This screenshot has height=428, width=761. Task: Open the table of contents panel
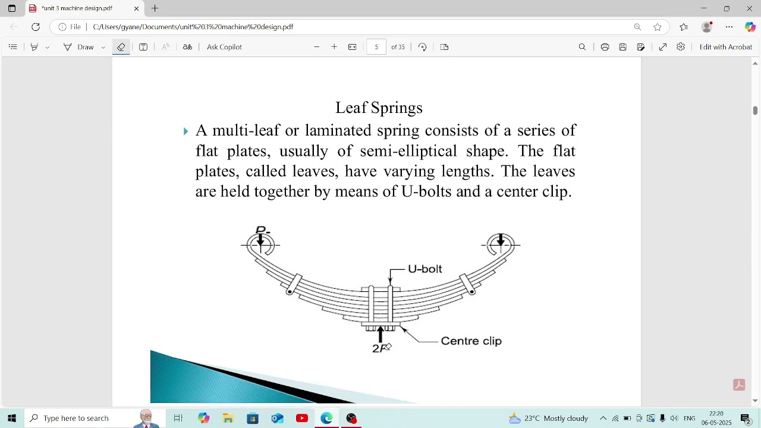(x=13, y=47)
